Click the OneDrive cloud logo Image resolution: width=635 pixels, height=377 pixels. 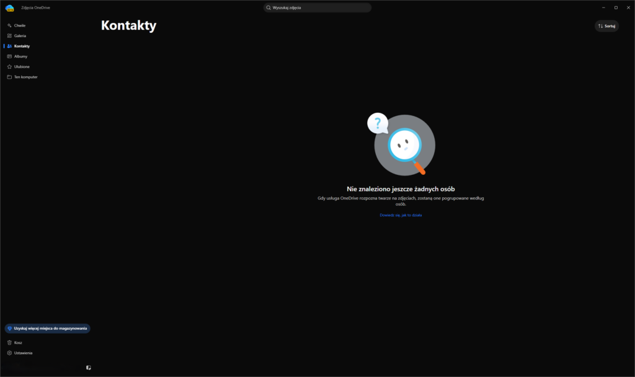point(10,8)
